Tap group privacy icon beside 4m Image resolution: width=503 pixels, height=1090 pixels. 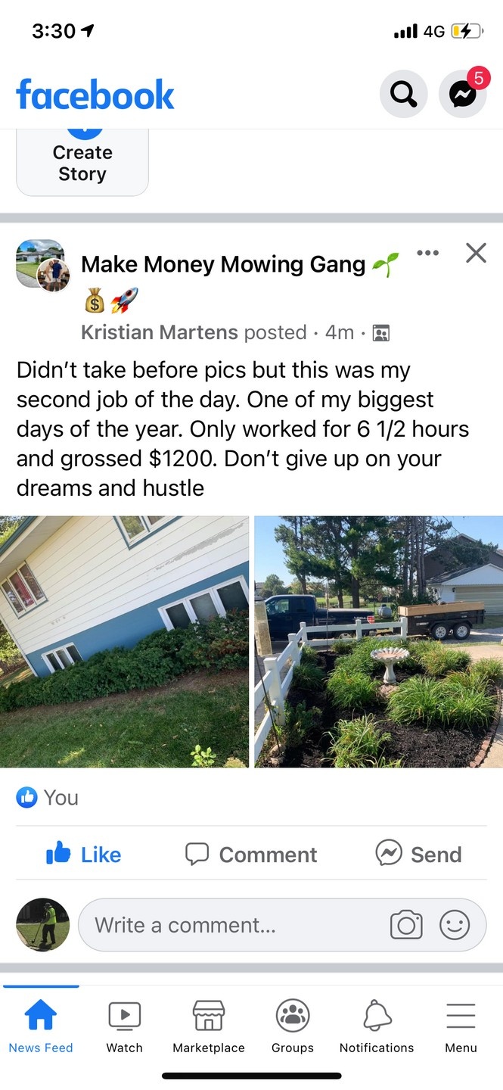(381, 332)
